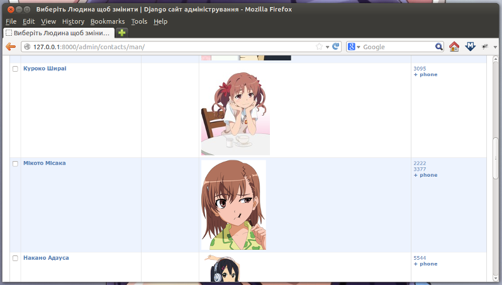
Task: Open phone number 3377
Action: pyautogui.click(x=420, y=169)
